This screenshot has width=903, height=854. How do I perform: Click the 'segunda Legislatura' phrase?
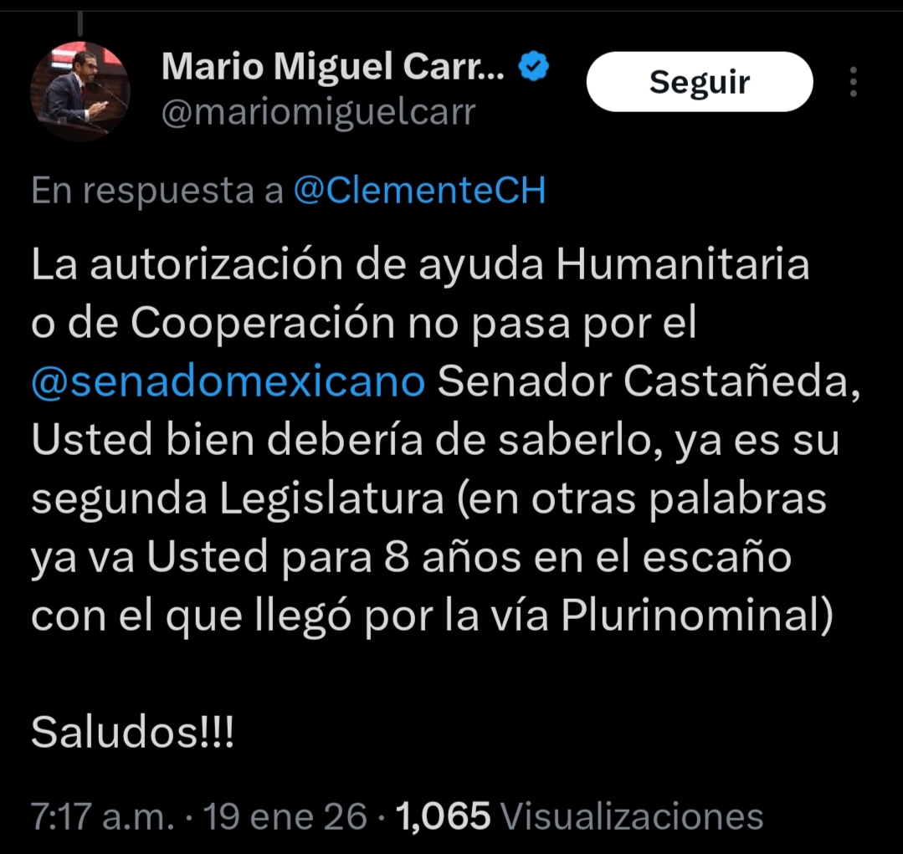click(238, 499)
